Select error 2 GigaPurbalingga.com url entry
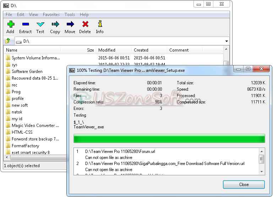 (165, 163)
